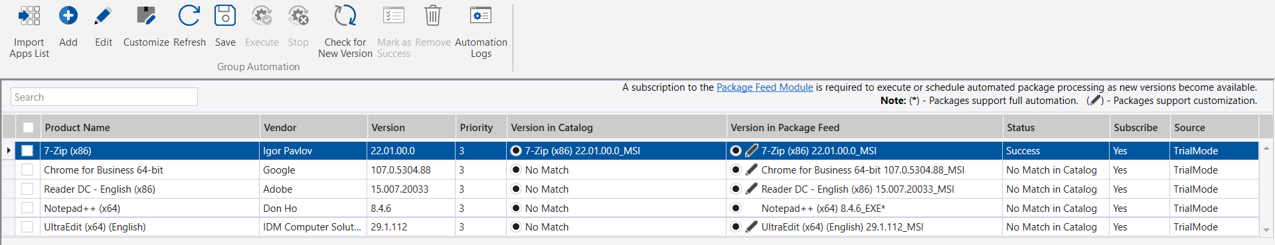Viewport: 1275px width, 245px height.
Task: Tick the Notepad++ (x64) checkbox
Action: point(27,208)
